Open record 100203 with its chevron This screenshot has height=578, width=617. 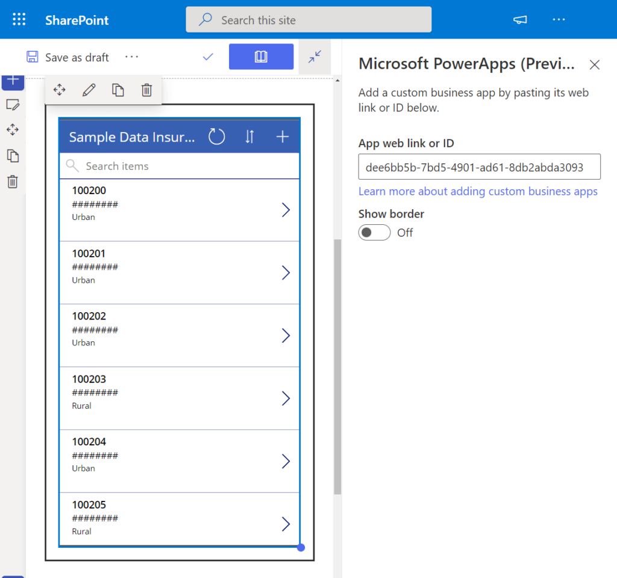[x=286, y=398]
